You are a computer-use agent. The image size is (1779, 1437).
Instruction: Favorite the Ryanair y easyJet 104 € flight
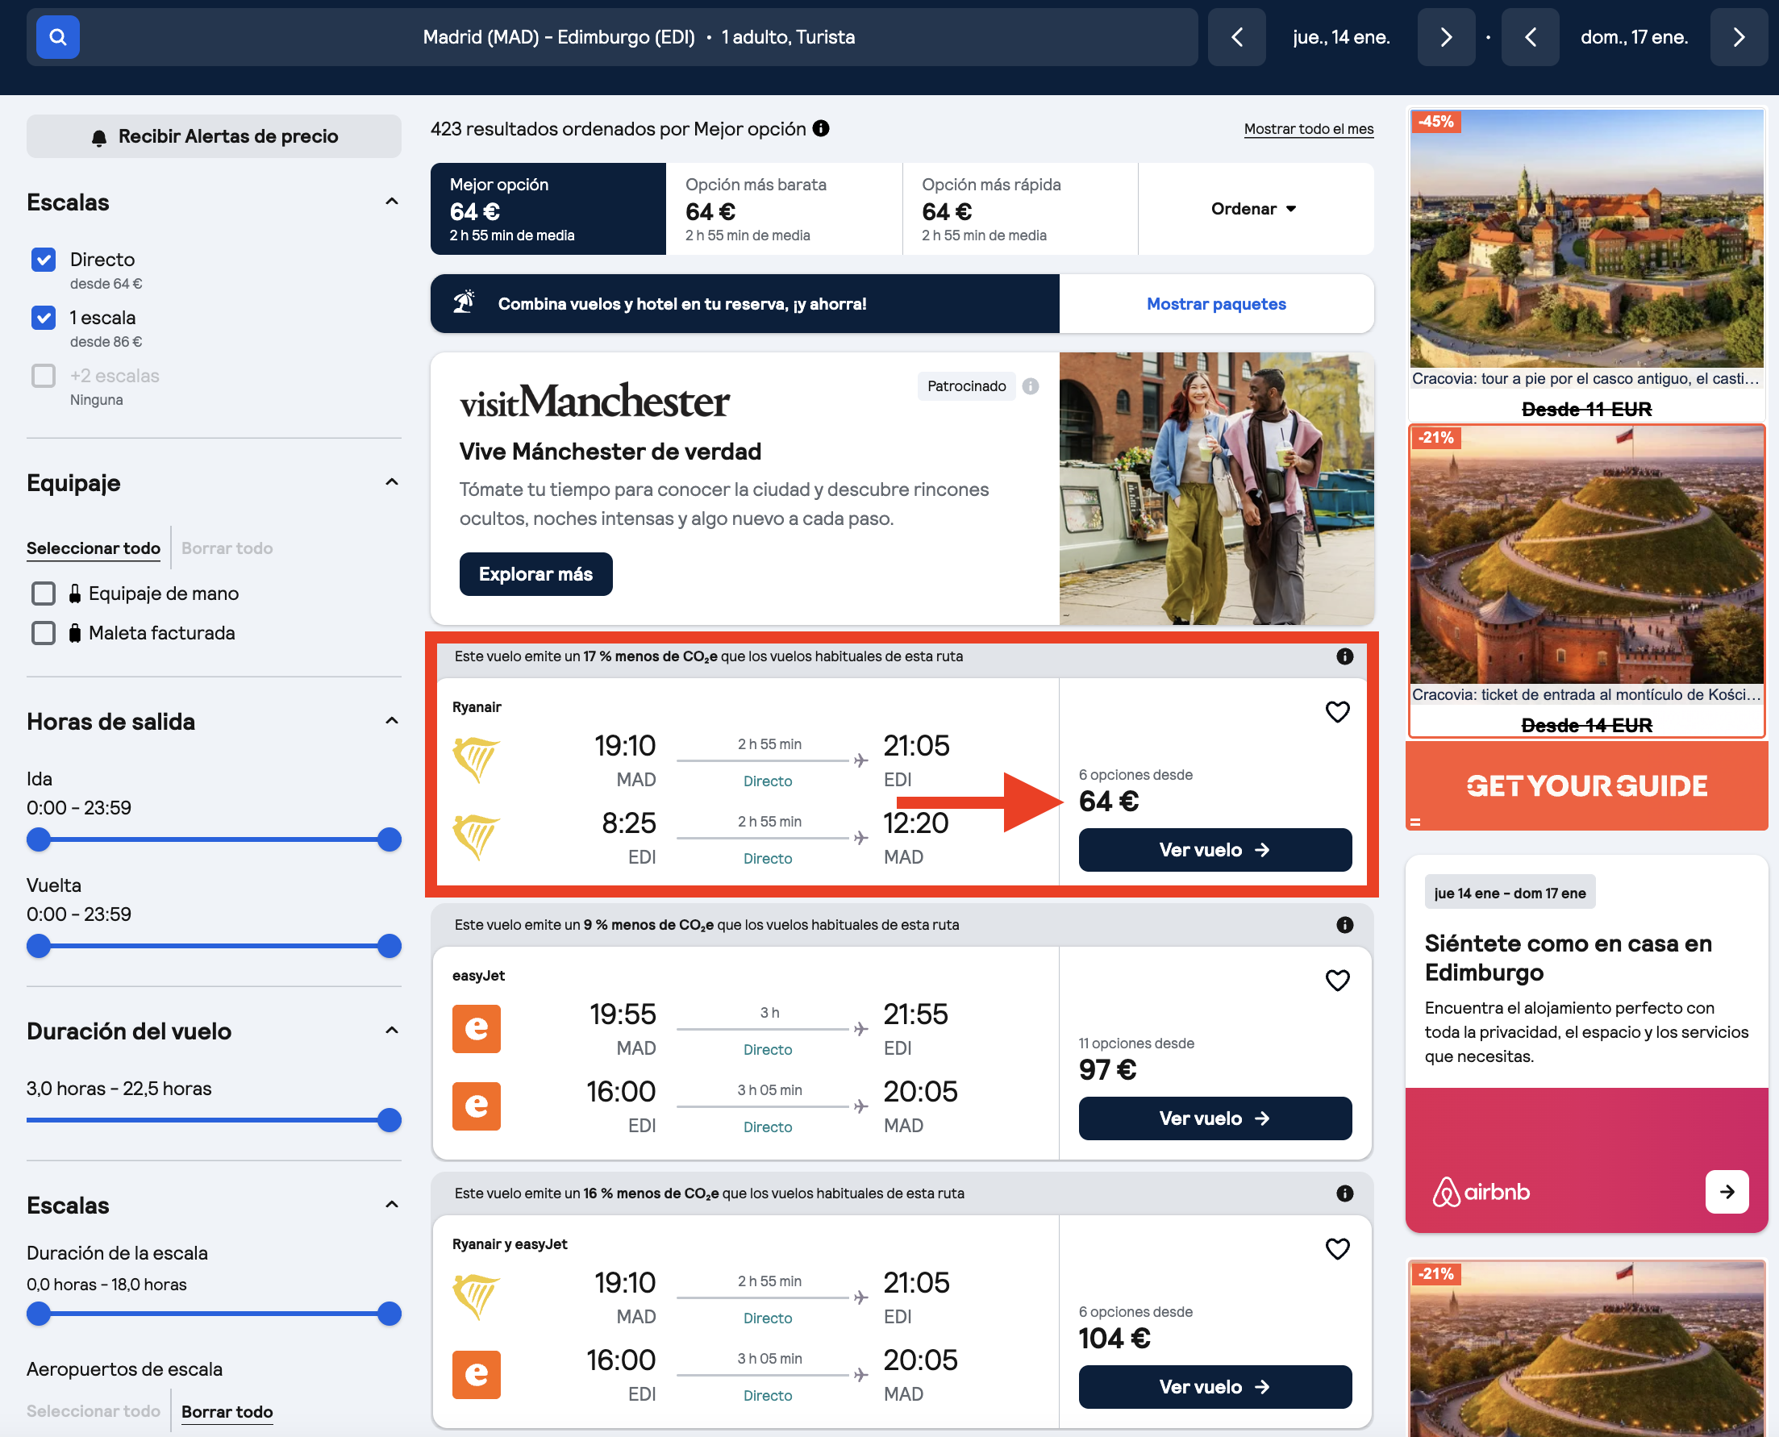pos(1337,1248)
